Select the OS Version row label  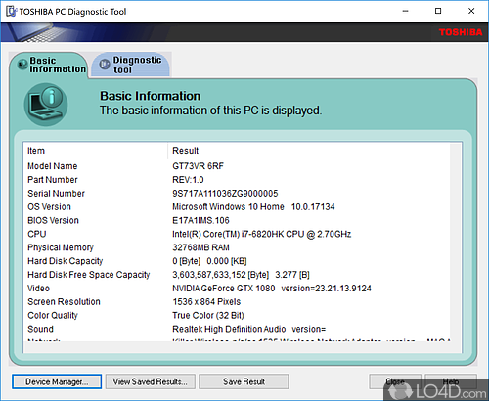[x=49, y=207]
